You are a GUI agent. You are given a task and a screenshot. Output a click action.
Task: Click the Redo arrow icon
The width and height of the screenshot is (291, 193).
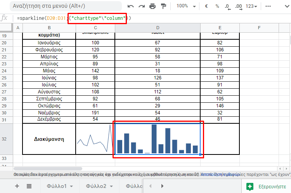(x=142, y=6)
